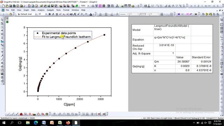Open the Analysis menu
The image size is (224, 126).
41,10
